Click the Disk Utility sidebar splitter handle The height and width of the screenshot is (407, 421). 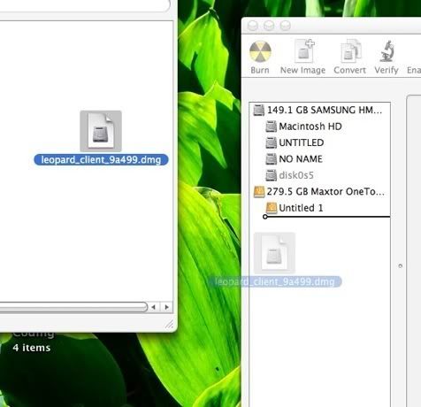click(x=401, y=265)
